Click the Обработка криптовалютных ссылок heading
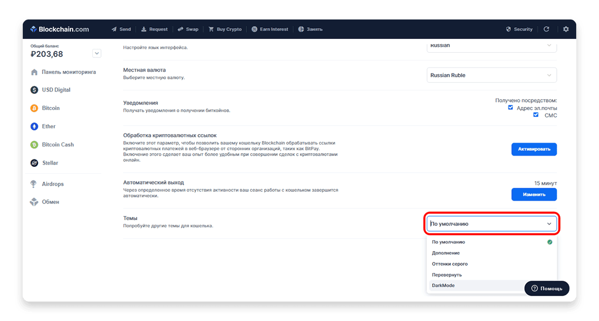The height and width of the screenshot is (321, 599). point(170,136)
